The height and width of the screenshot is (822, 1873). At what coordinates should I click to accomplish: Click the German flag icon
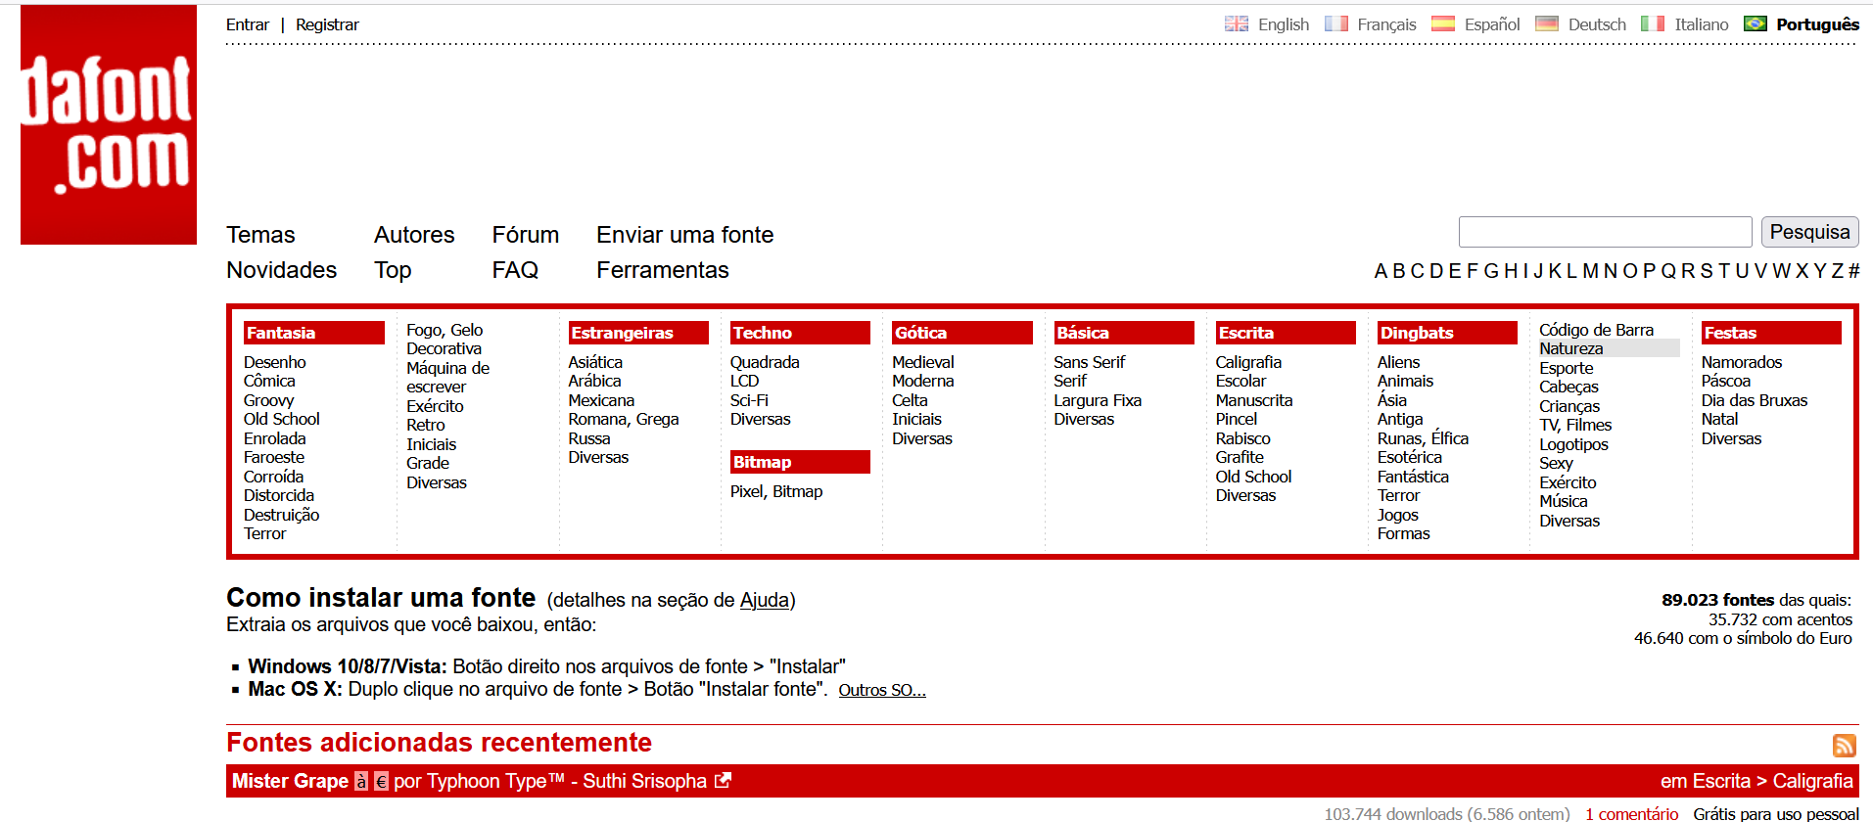click(1547, 23)
